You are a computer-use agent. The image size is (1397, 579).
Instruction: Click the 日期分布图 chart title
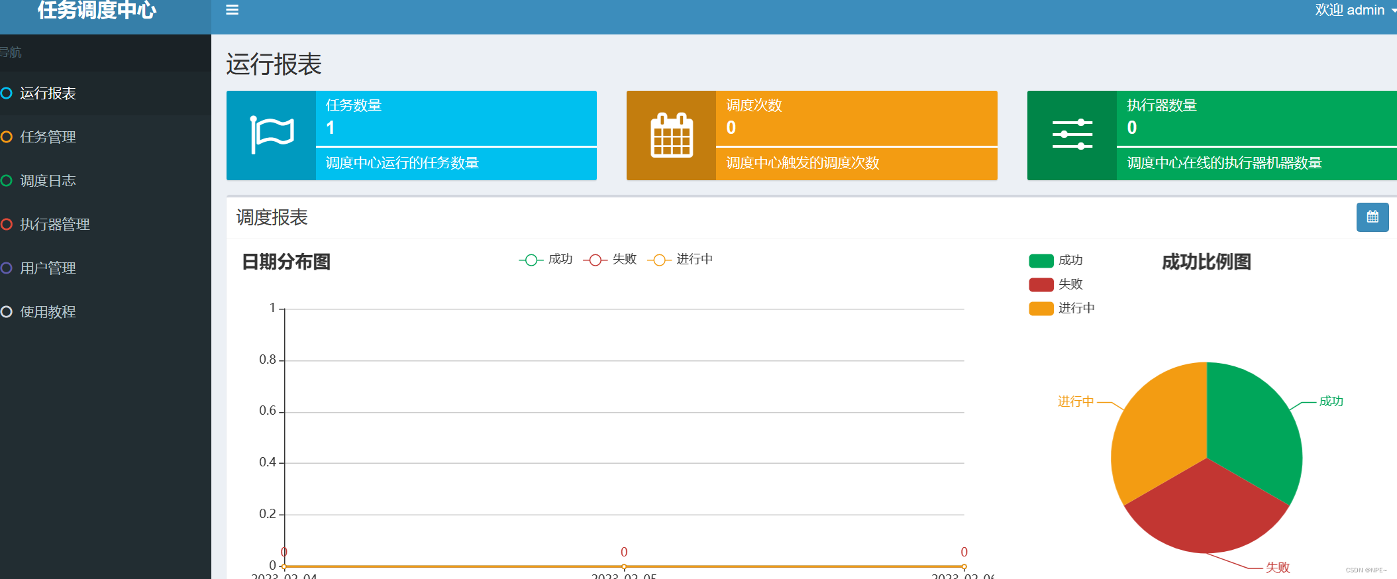286,262
